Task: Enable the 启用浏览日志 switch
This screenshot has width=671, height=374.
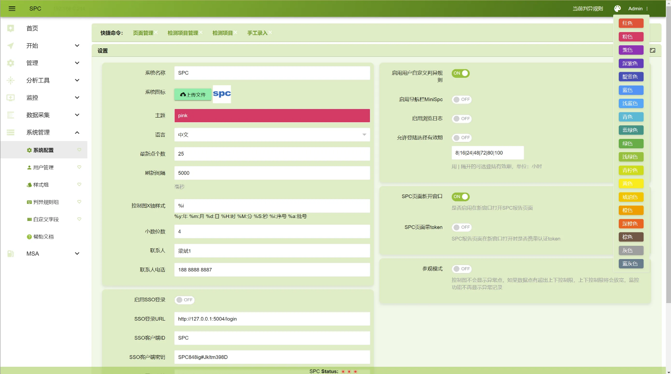Action: point(462,119)
